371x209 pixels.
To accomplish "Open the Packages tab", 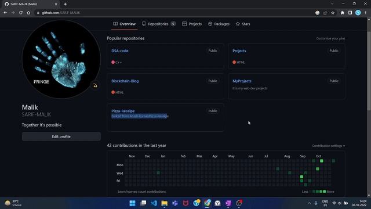I will click(219, 24).
